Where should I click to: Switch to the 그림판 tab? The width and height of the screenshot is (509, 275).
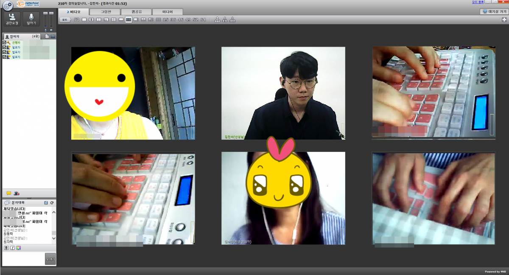tap(105, 12)
